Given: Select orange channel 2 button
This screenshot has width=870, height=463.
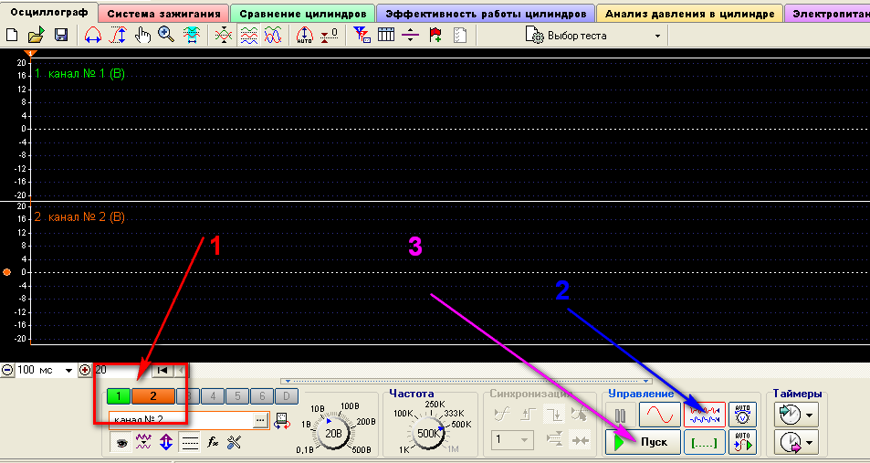Looking at the screenshot, I should coord(153,395).
